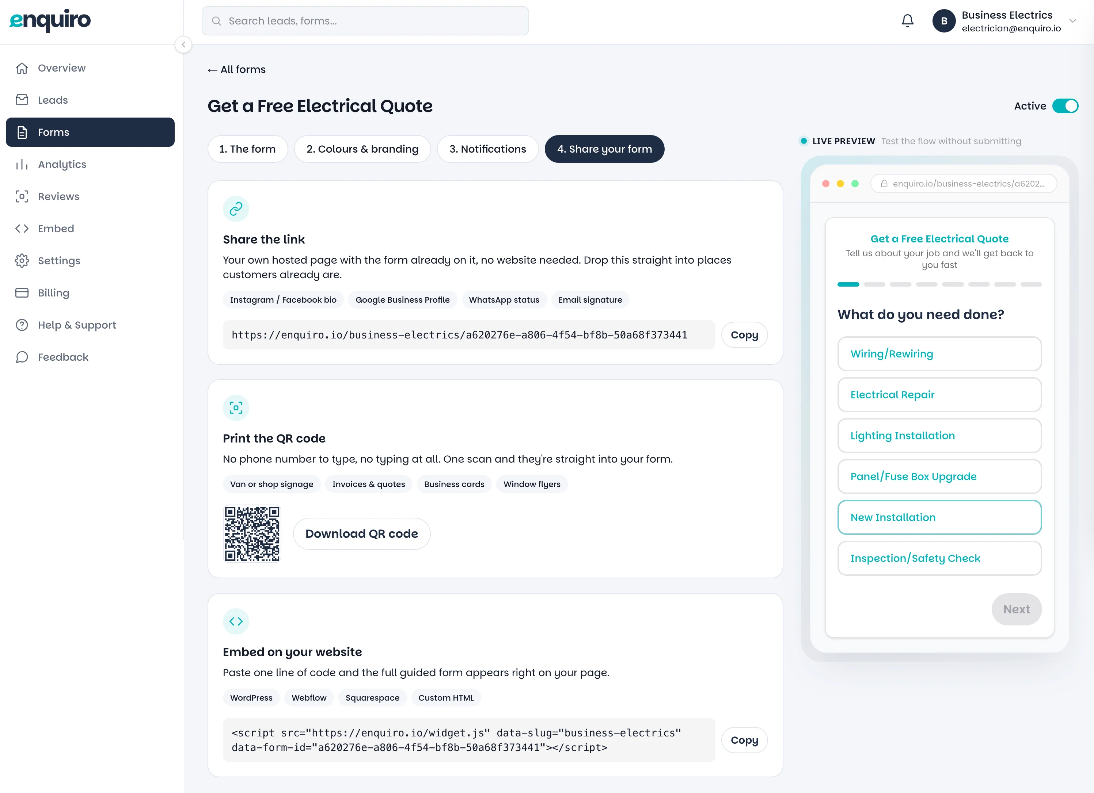Click the search magnifier icon
This screenshot has height=793, width=1094.
(217, 21)
